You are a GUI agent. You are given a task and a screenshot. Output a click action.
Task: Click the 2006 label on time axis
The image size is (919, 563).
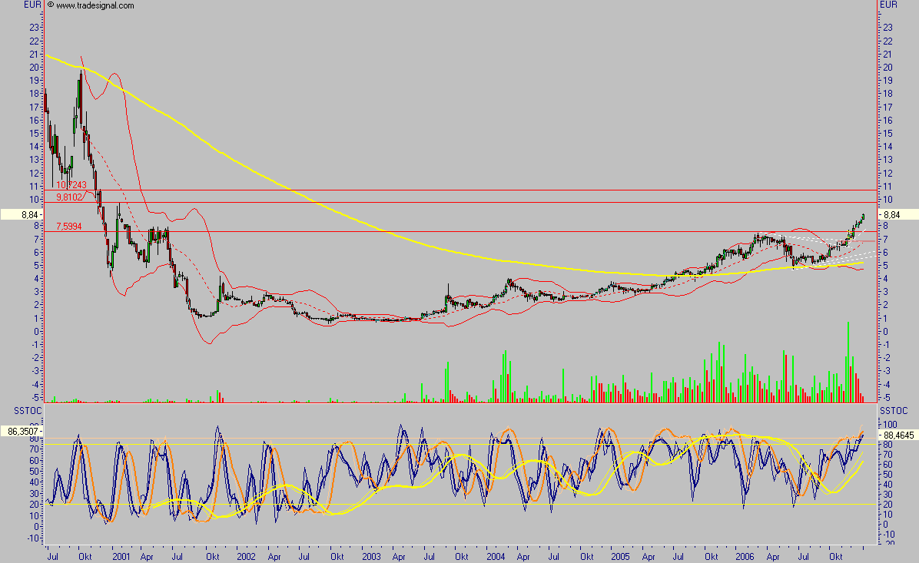click(x=744, y=555)
